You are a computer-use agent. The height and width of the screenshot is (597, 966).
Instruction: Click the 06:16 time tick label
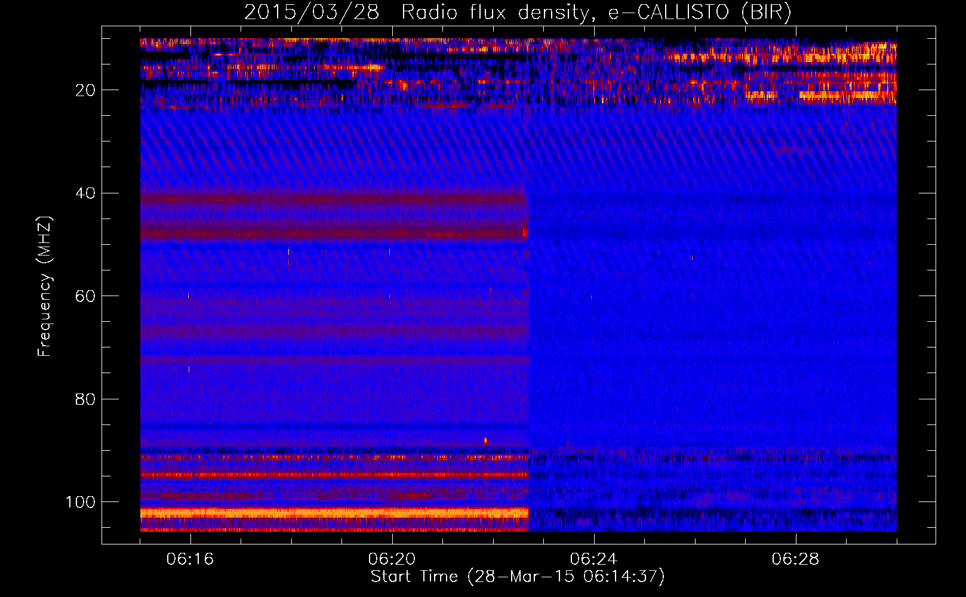190,559
